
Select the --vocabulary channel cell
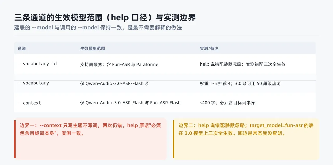[33, 83]
